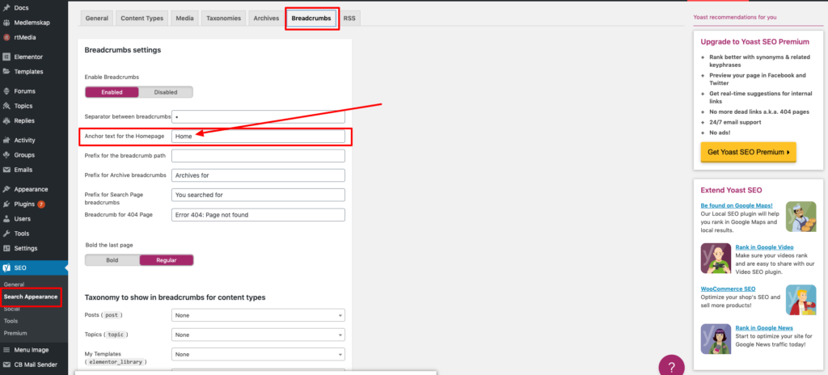This screenshot has height=375, width=828.
Task: Open the purple question mark help button
Action: (671, 366)
